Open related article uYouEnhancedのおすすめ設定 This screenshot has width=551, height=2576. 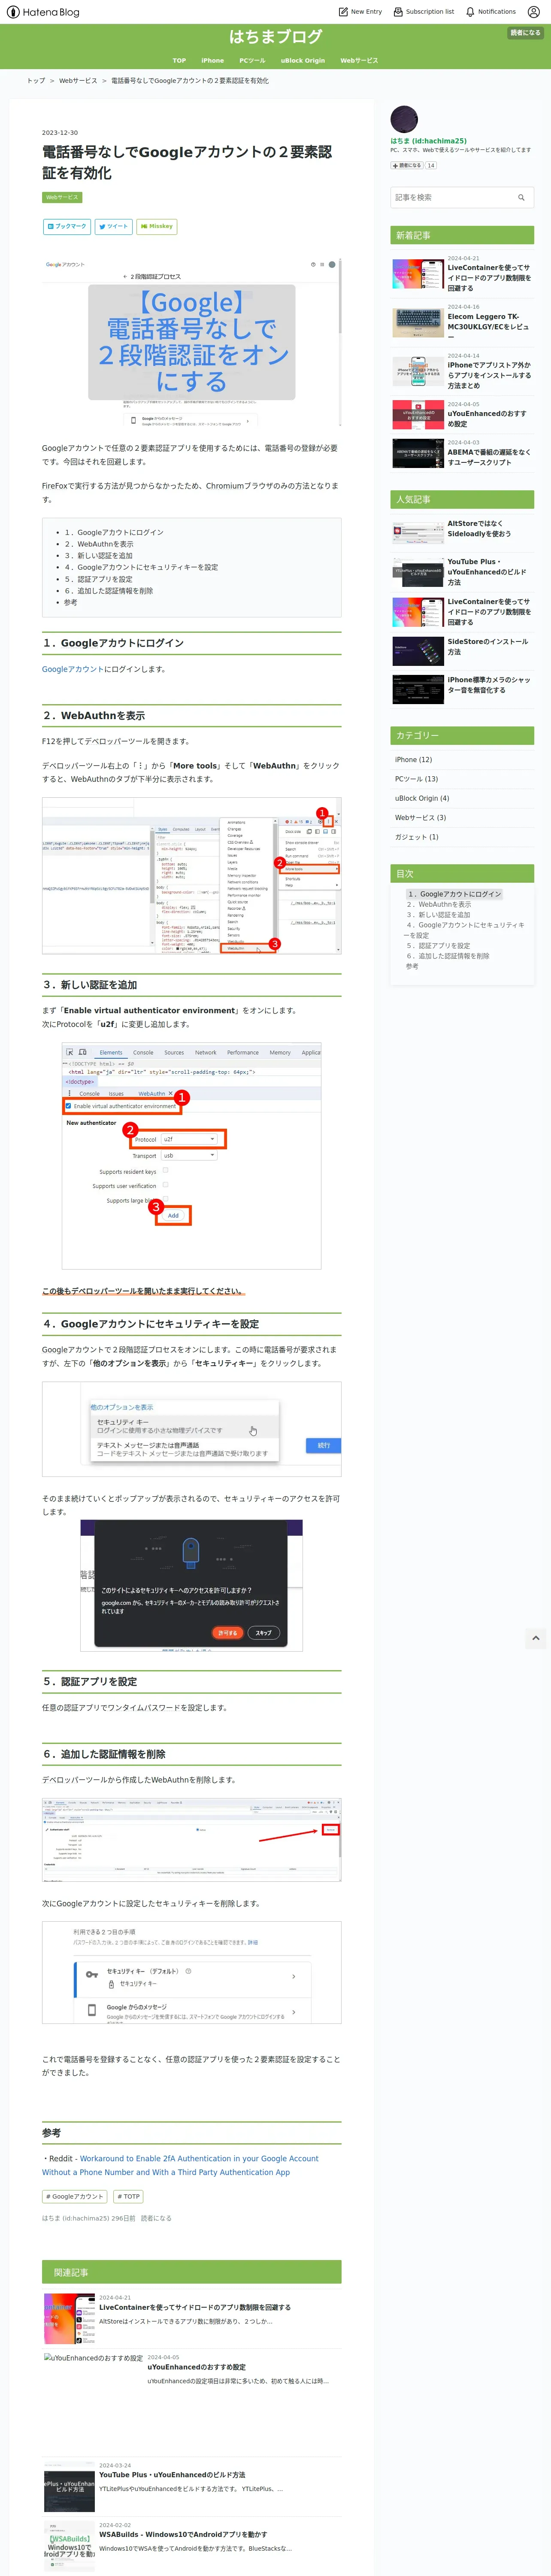coord(196,2367)
